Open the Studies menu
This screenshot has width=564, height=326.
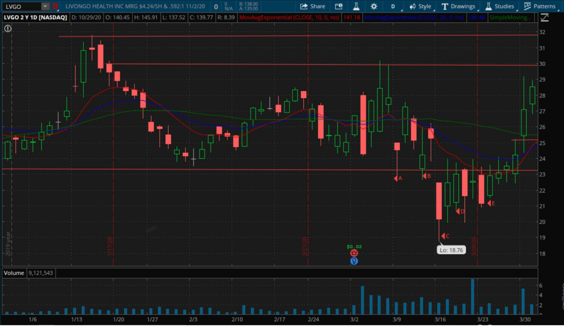pyautogui.click(x=501, y=6)
